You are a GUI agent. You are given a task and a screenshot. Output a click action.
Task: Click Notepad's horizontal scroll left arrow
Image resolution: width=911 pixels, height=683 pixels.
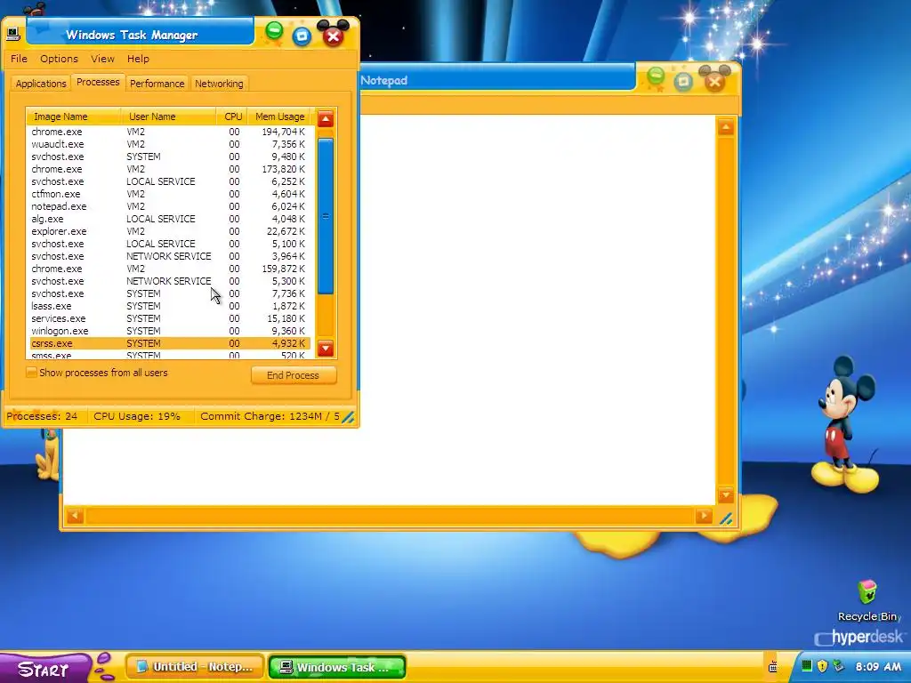click(75, 516)
